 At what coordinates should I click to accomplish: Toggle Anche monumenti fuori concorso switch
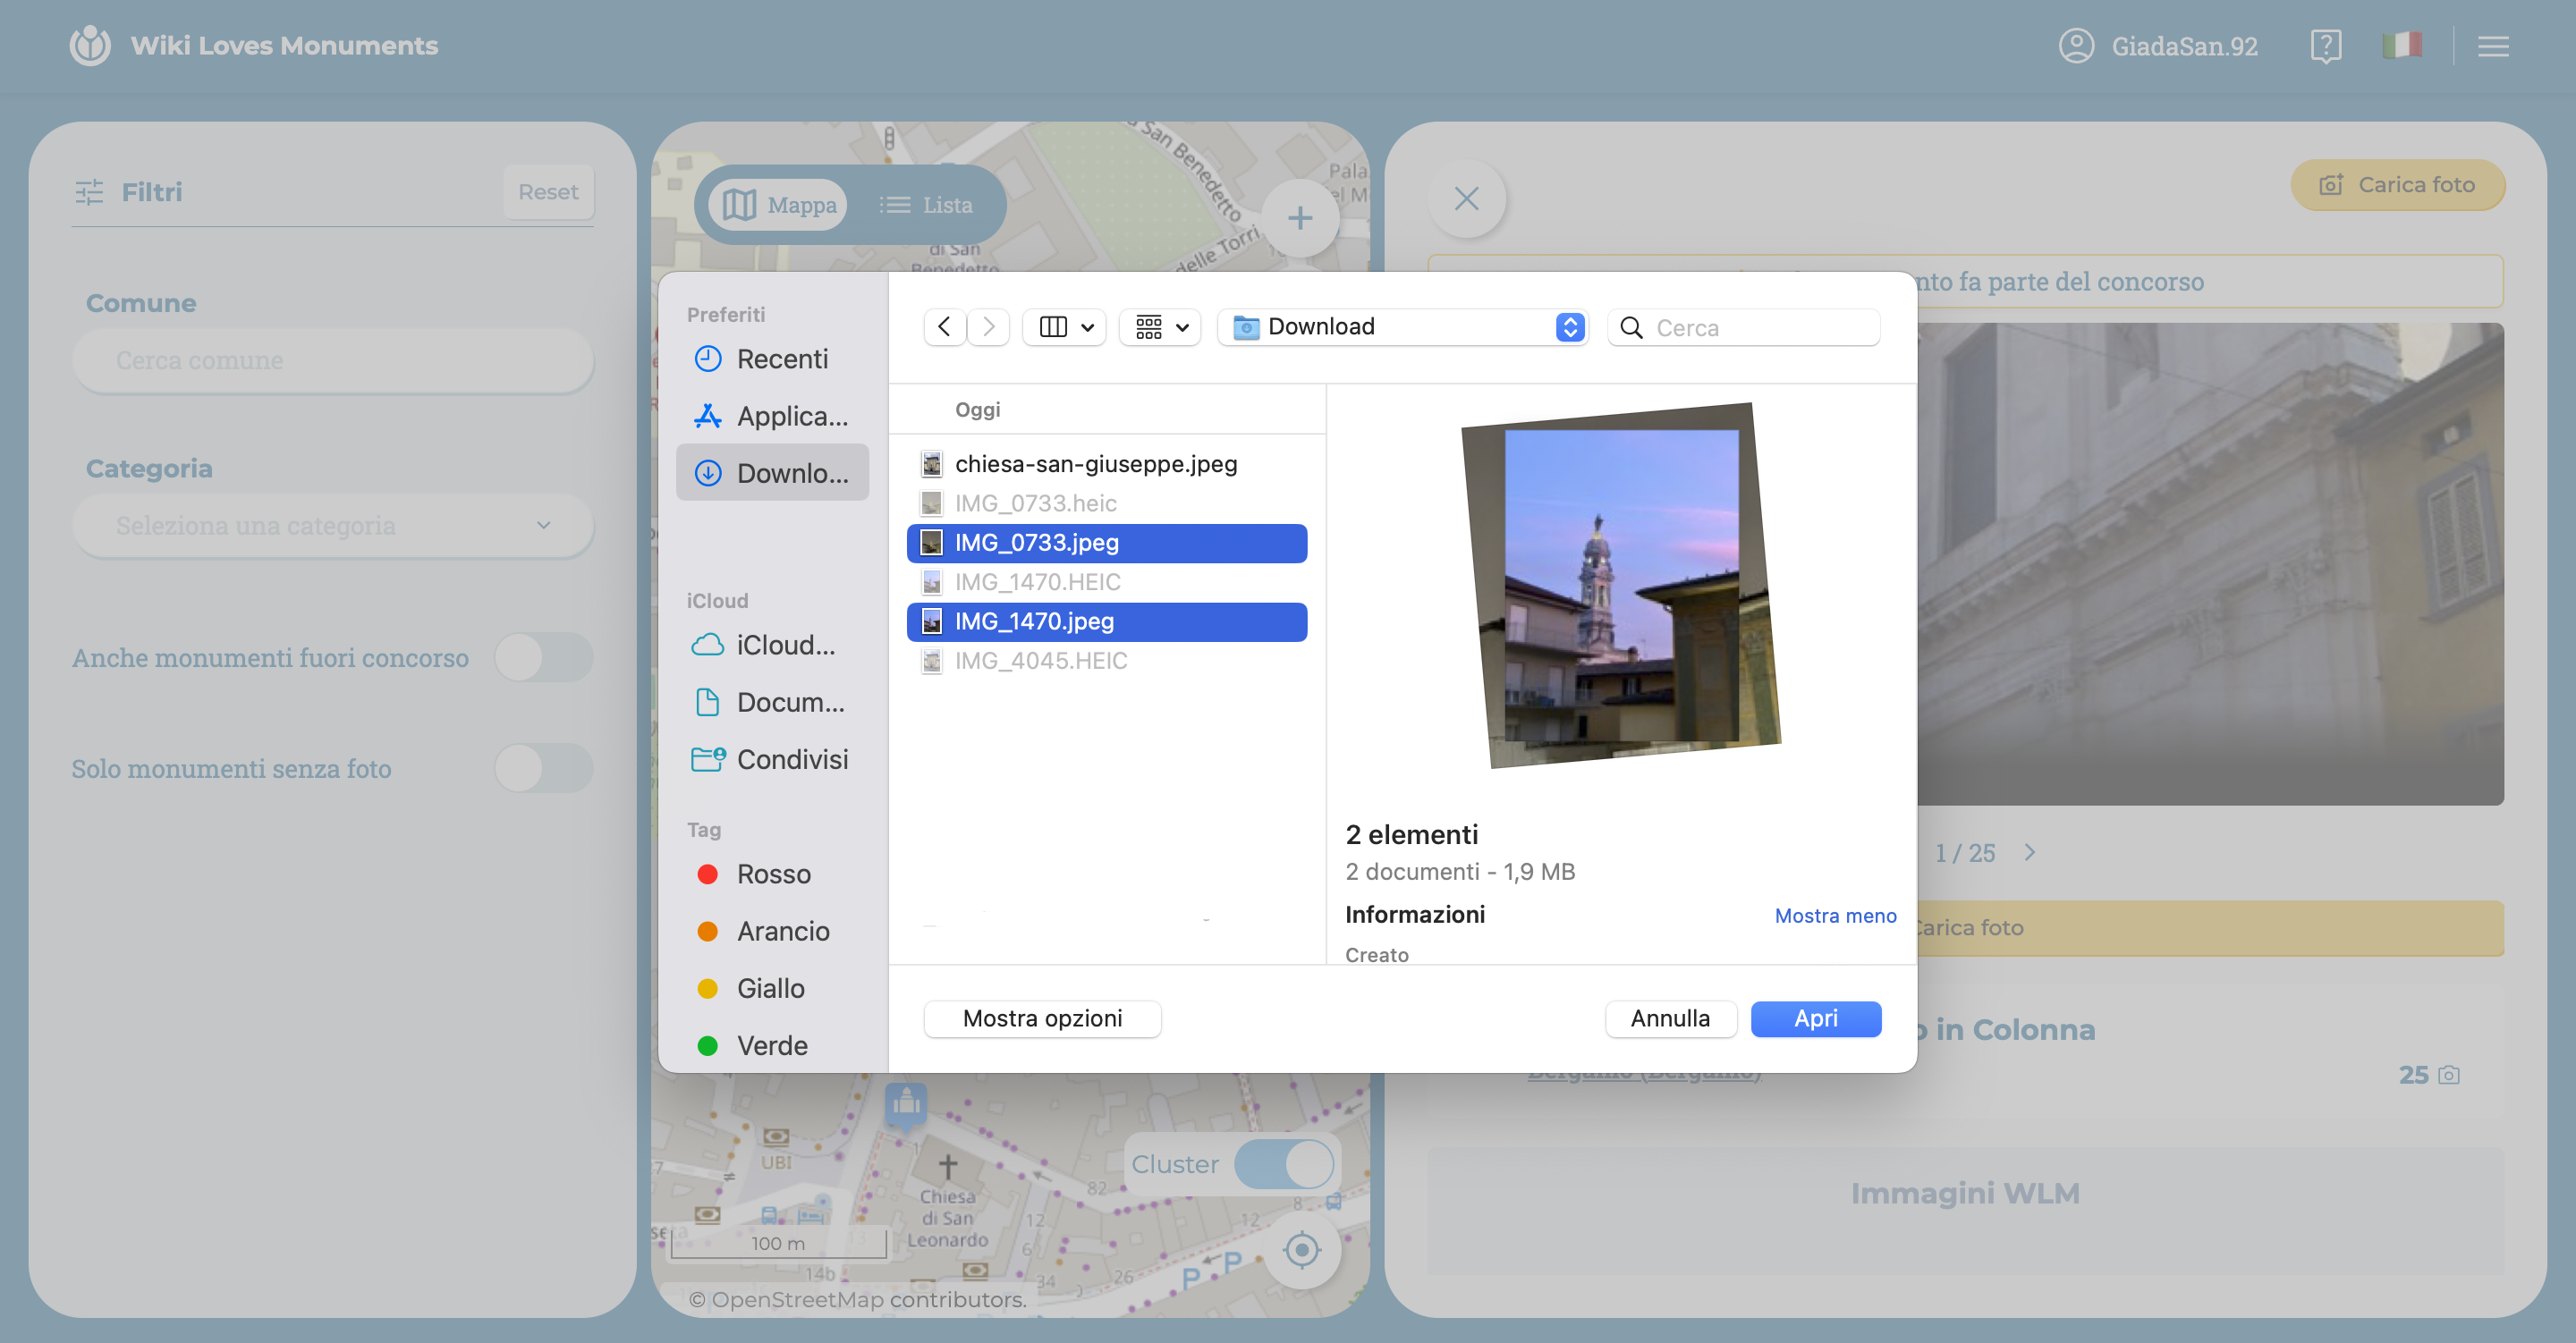(x=544, y=658)
